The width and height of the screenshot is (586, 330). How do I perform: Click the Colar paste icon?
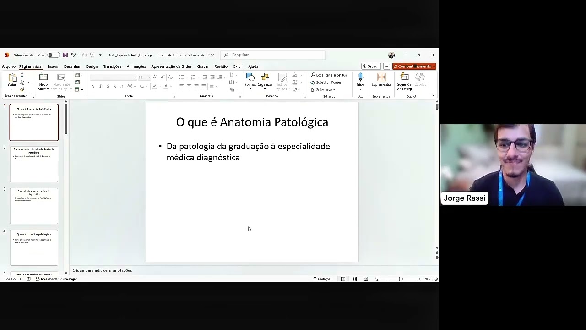(12, 78)
